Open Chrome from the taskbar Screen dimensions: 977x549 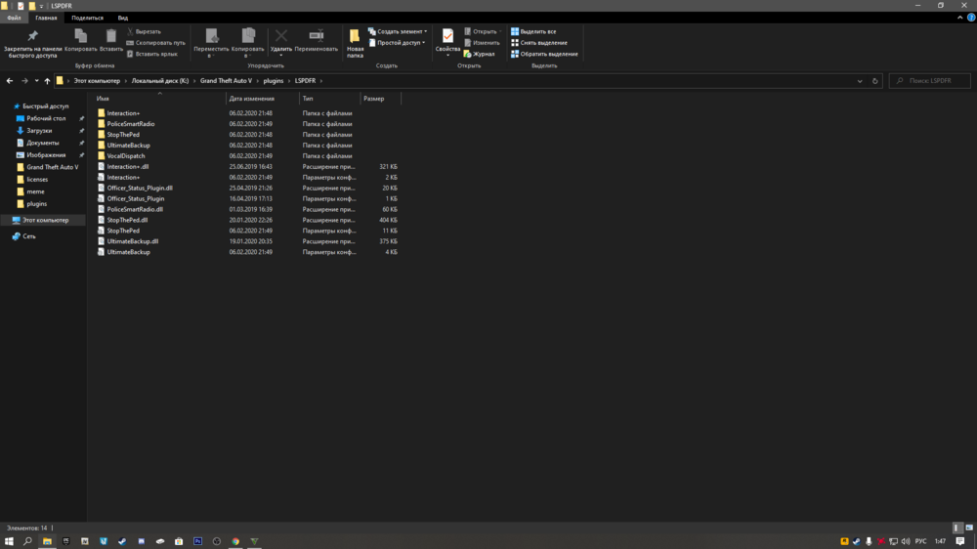pyautogui.click(x=235, y=541)
